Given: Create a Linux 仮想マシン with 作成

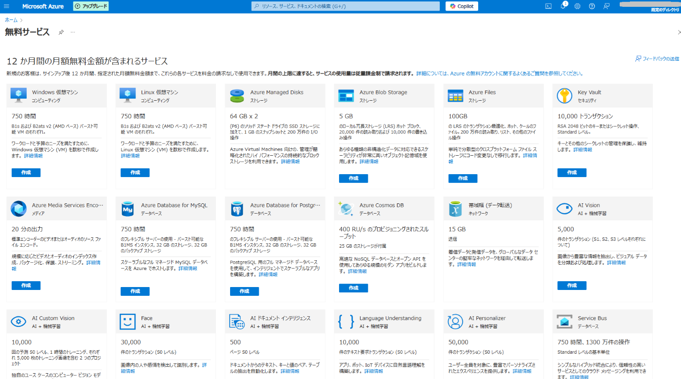Looking at the screenshot, I should pos(135,173).
